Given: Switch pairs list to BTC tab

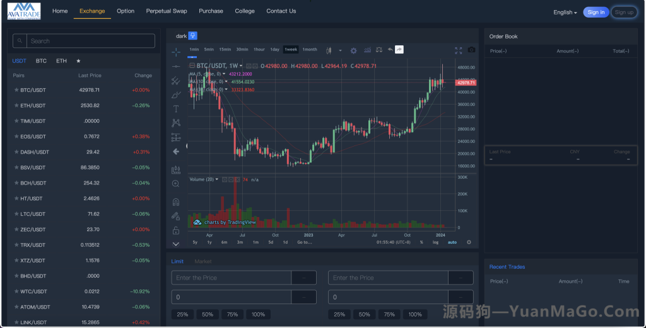Looking at the screenshot, I should pos(41,61).
